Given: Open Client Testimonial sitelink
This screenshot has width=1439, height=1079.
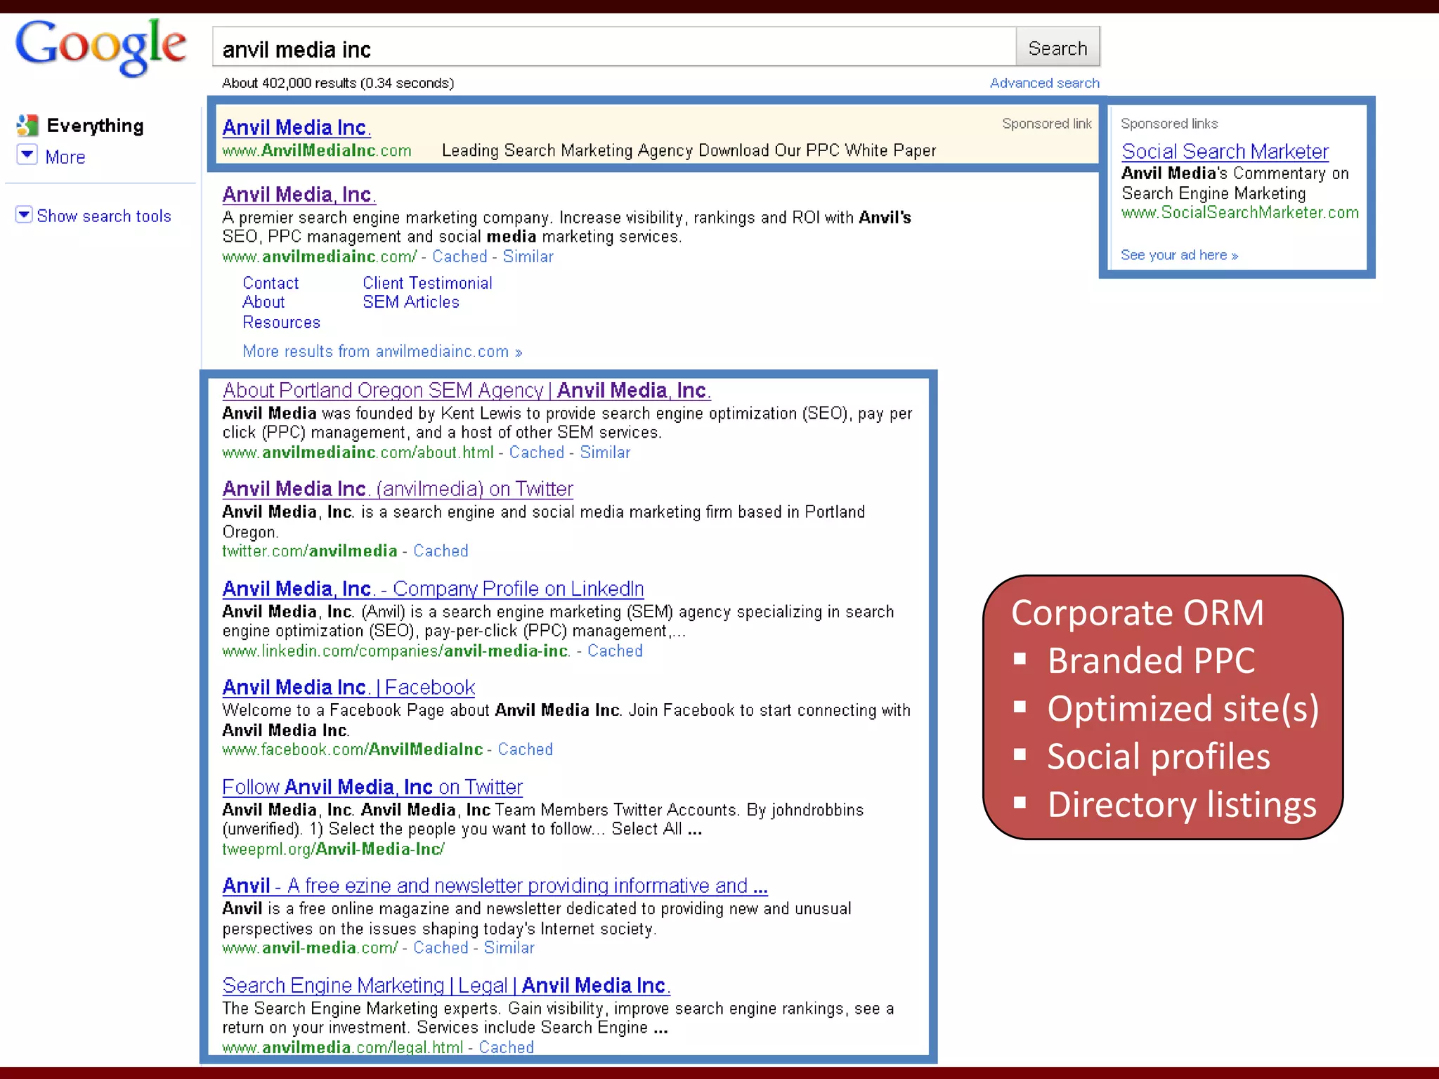Looking at the screenshot, I should [x=427, y=283].
